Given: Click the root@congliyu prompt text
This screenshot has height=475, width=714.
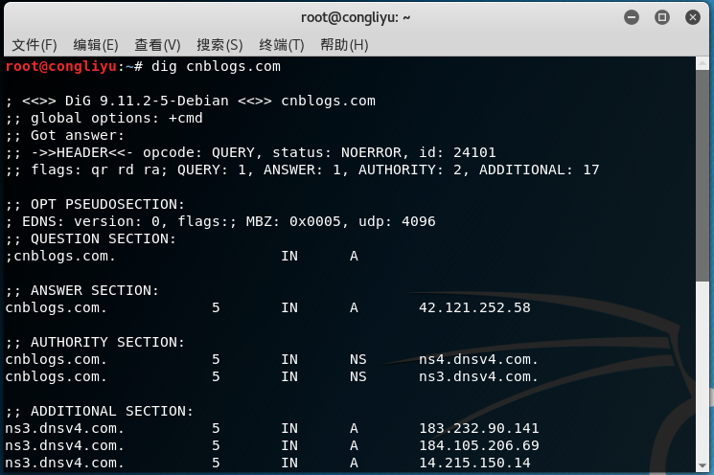Looking at the screenshot, I should 61,67.
